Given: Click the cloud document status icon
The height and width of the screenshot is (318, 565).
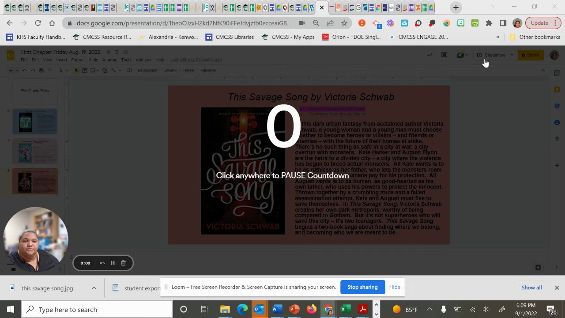Looking at the screenshot, I should 126,52.
